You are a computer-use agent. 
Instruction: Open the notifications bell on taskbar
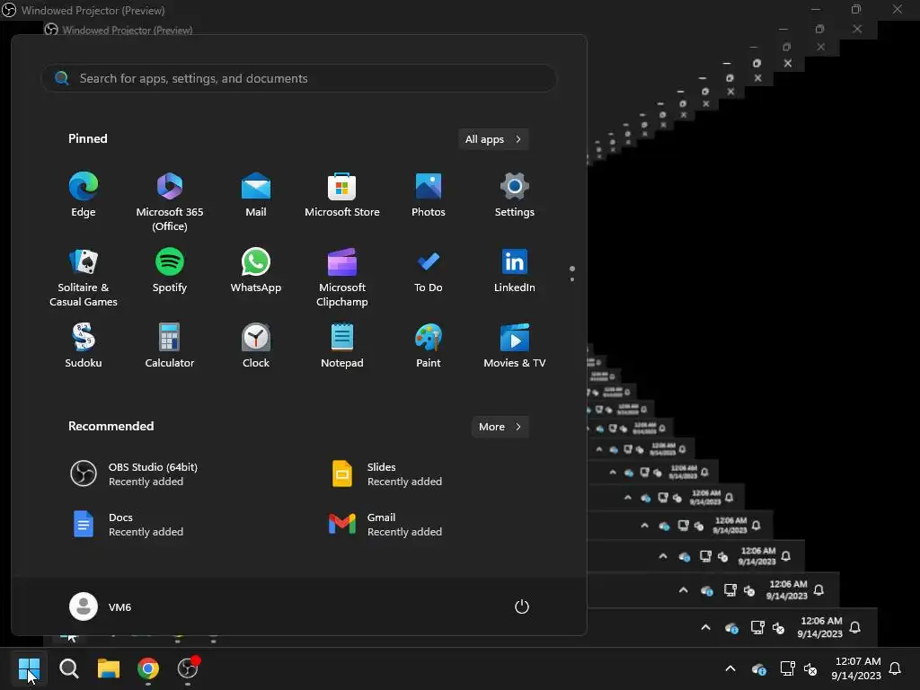[x=896, y=668]
